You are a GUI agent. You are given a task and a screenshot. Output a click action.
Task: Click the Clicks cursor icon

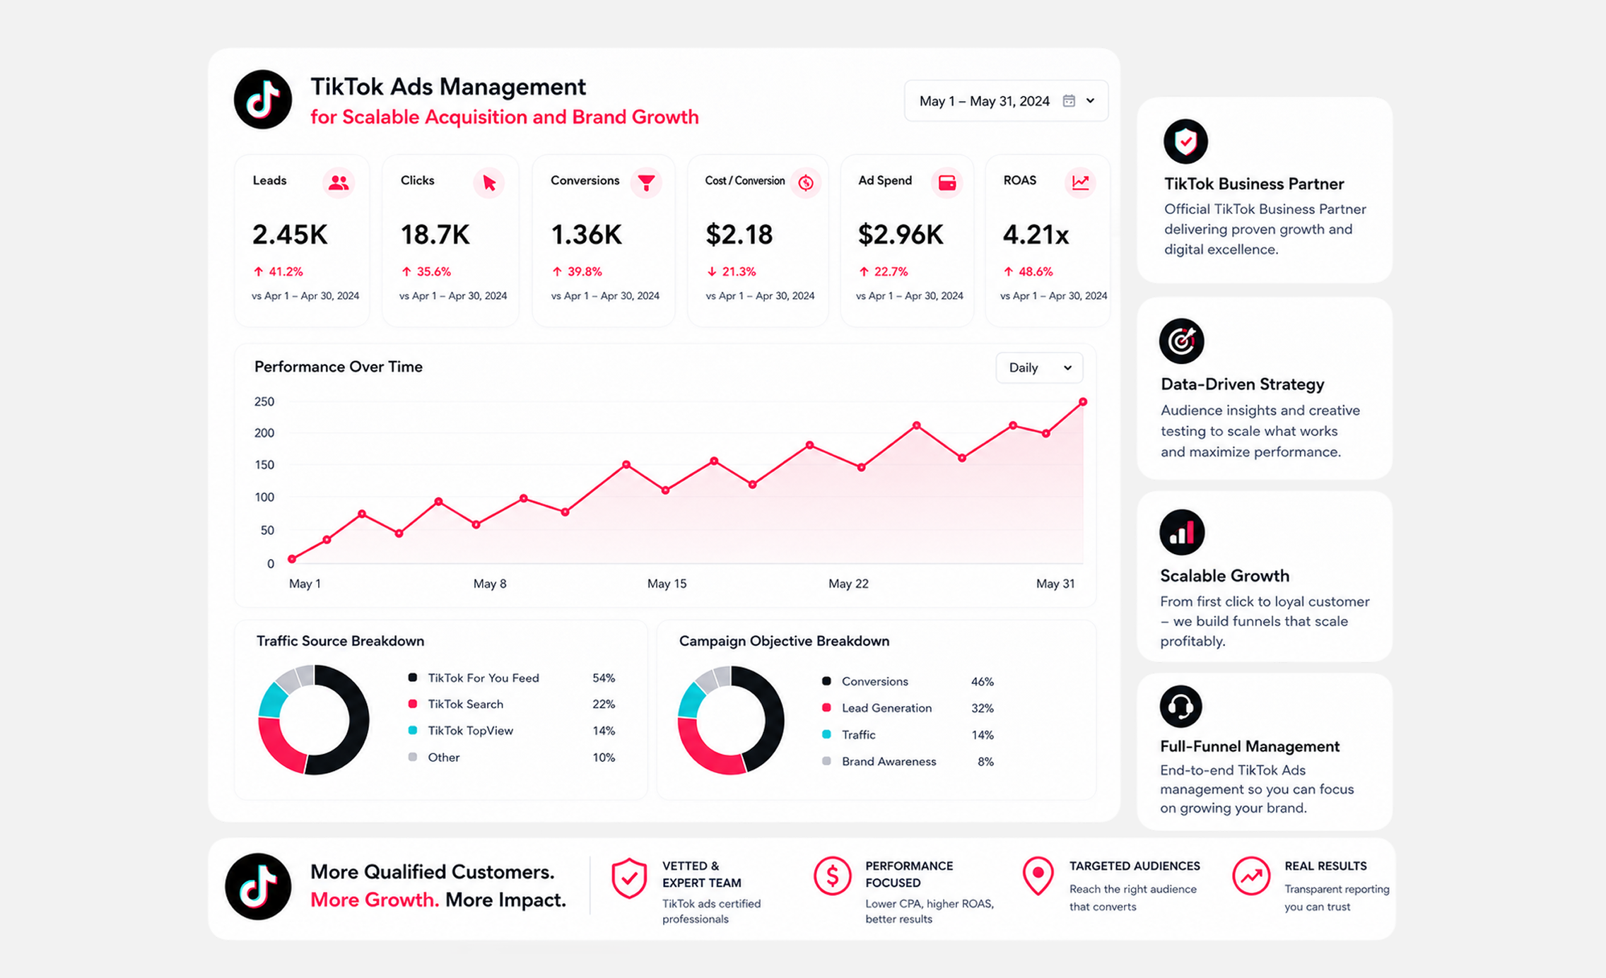(x=488, y=183)
